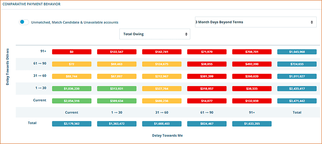
Task: Click the $3,179,562 column total
Action: (x=72, y=124)
